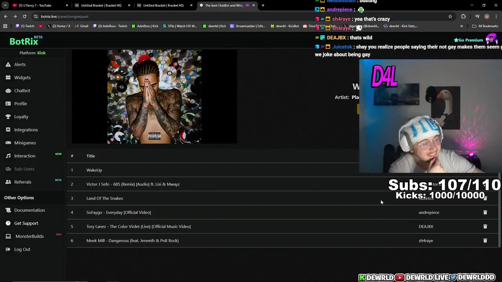
Task: Open site information icon in address bar
Action: point(36,16)
